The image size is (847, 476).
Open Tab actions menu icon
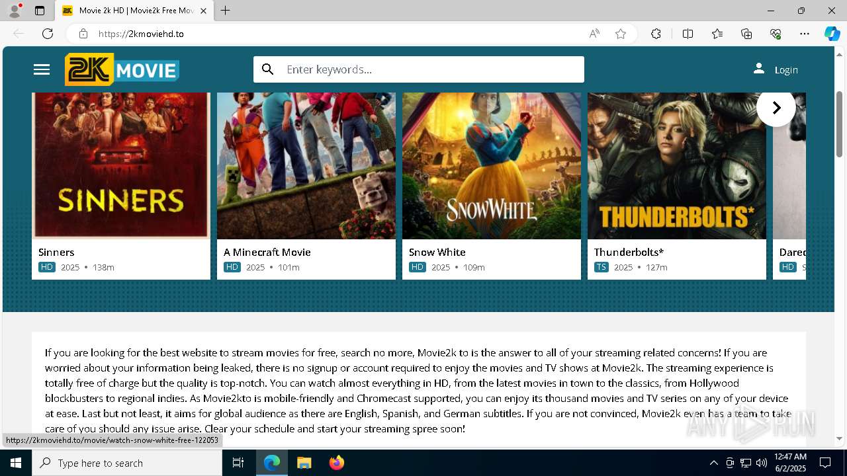(40, 11)
